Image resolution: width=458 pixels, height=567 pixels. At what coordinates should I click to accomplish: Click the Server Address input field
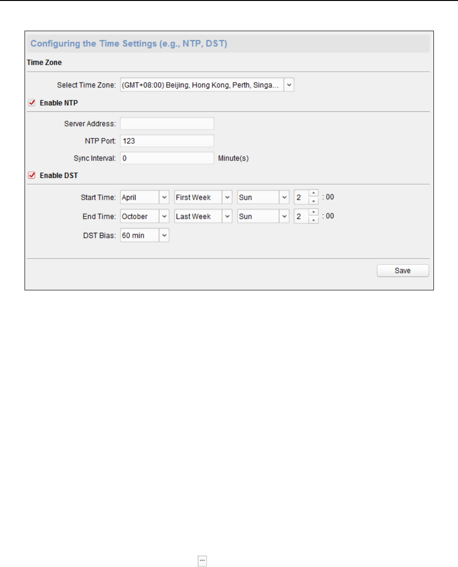pos(167,124)
